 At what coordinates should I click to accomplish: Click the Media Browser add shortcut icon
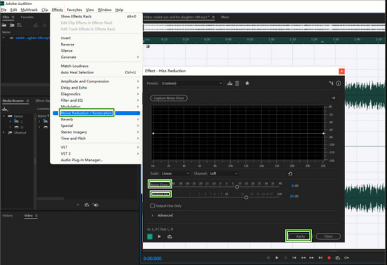[x=5, y=109]
